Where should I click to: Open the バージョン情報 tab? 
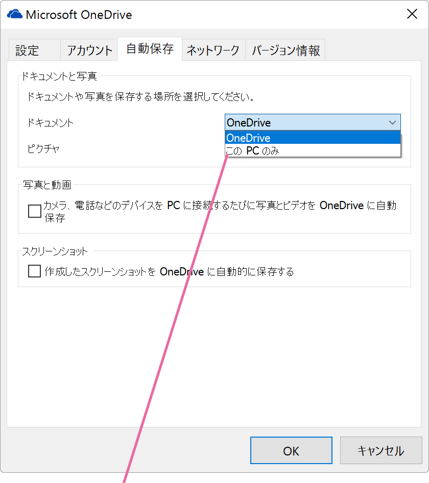(x=285, y=50)
